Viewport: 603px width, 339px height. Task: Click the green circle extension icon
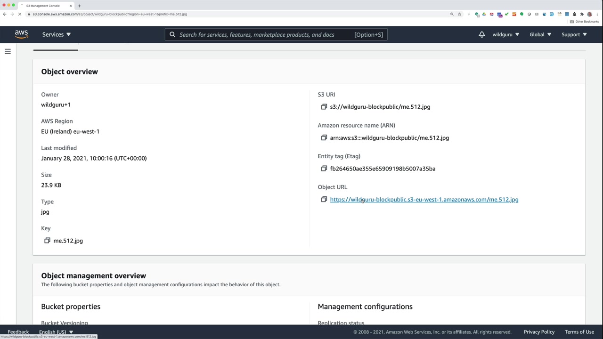(x=522, y=14)
